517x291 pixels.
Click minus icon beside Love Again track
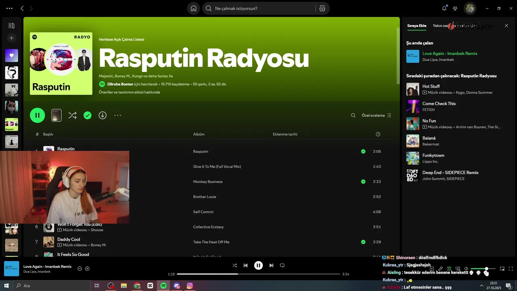(80, 269)
